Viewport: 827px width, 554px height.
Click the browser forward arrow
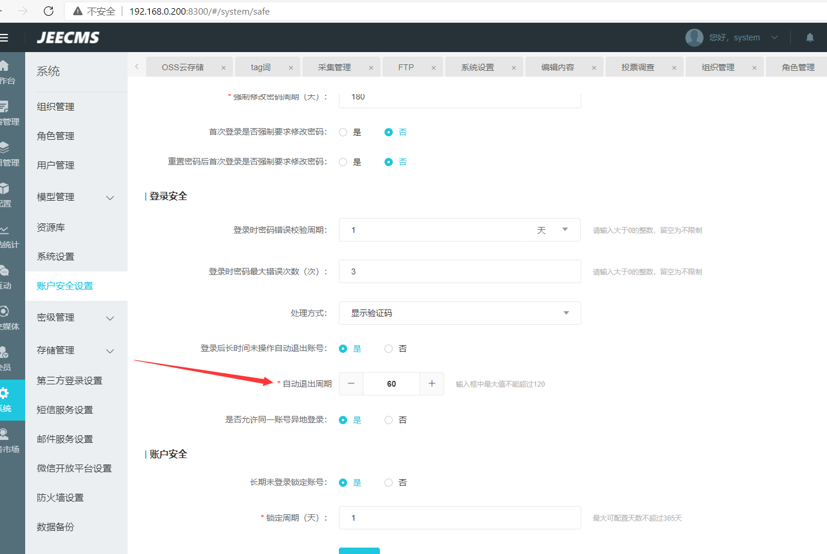pyautogui.click(x=23, y=11)
